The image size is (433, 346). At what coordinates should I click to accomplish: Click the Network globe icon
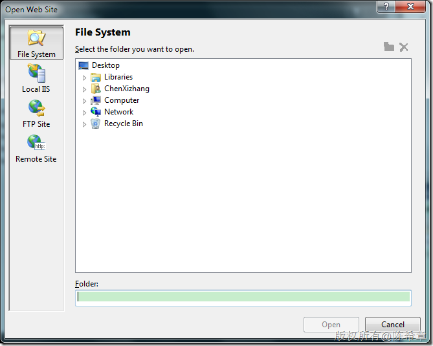96,112
